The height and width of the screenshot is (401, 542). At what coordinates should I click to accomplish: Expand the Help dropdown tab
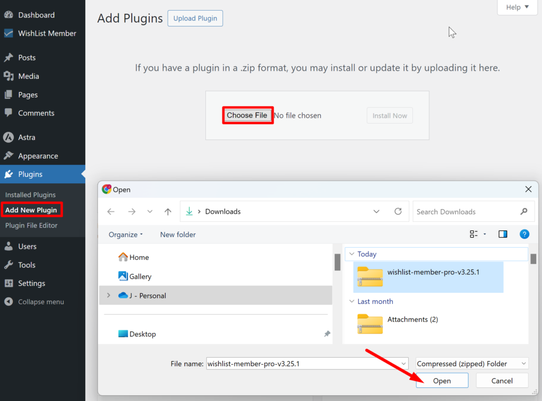tap(517, 7)
